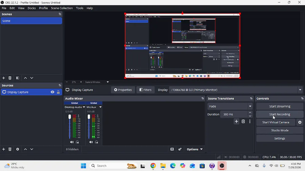
Task: Open source Properties button
Action: [x=123, y=90]
